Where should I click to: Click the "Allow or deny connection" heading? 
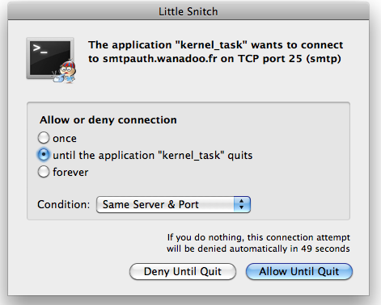click(108, 120)
